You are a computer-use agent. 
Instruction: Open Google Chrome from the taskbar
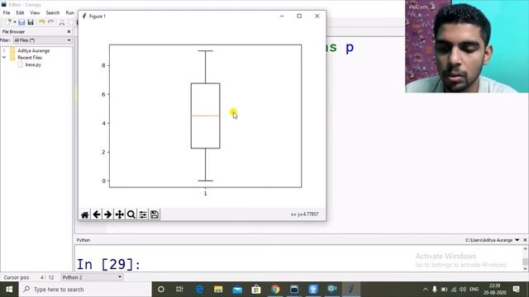click(x=275, y=290)
